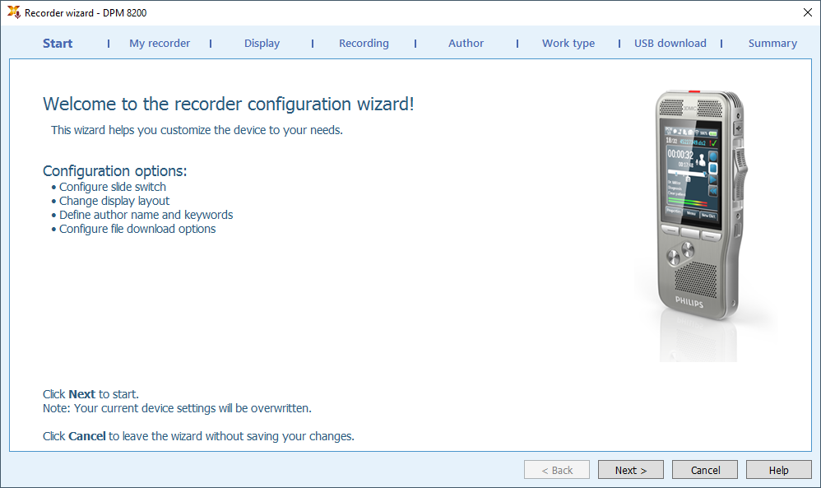Switch to the USB download step
821x488 pixels.
(x=670, y=44)
